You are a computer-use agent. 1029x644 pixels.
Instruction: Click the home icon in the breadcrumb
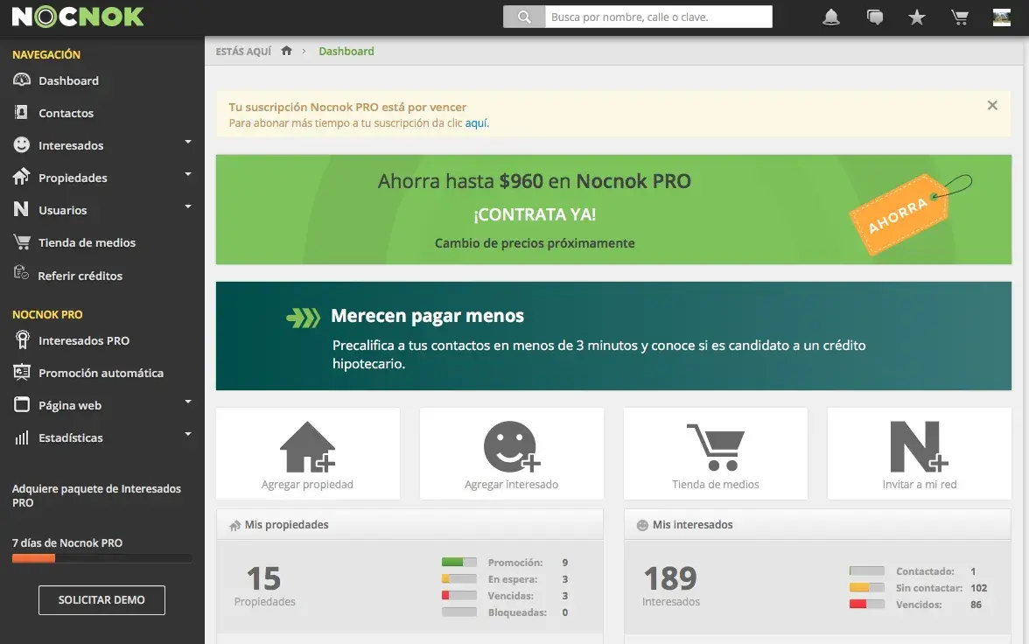click(x=286, y=51)
